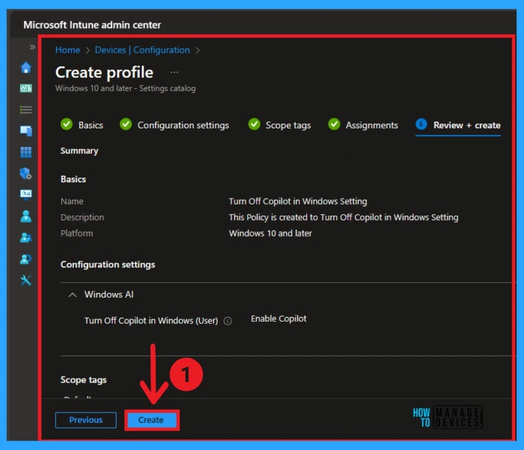Click the Scope tags green checkmark icon
Screen dimensions: 524x450
[254, 124]
